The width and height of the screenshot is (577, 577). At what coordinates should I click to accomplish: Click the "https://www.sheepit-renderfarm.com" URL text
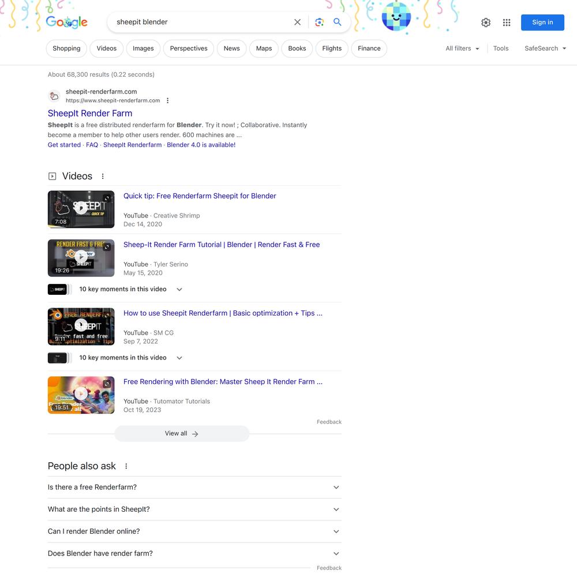pyautogui.click(x=113, y=100)
